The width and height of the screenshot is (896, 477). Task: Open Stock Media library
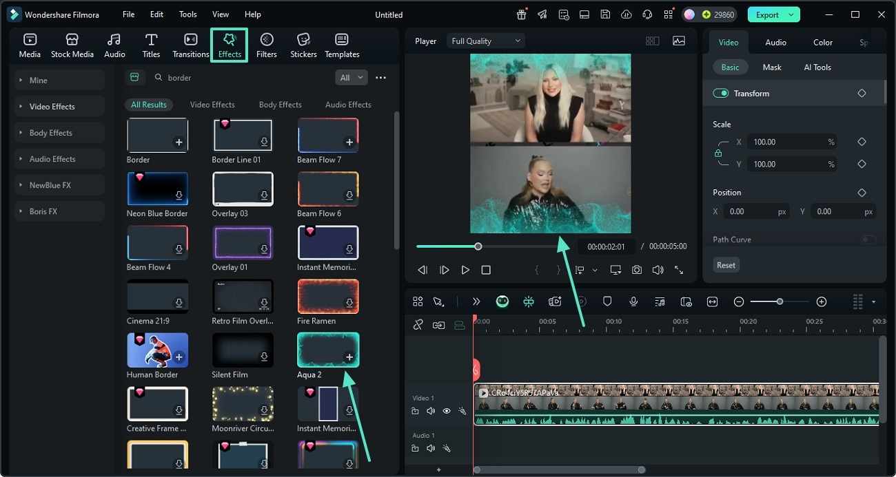72,45
